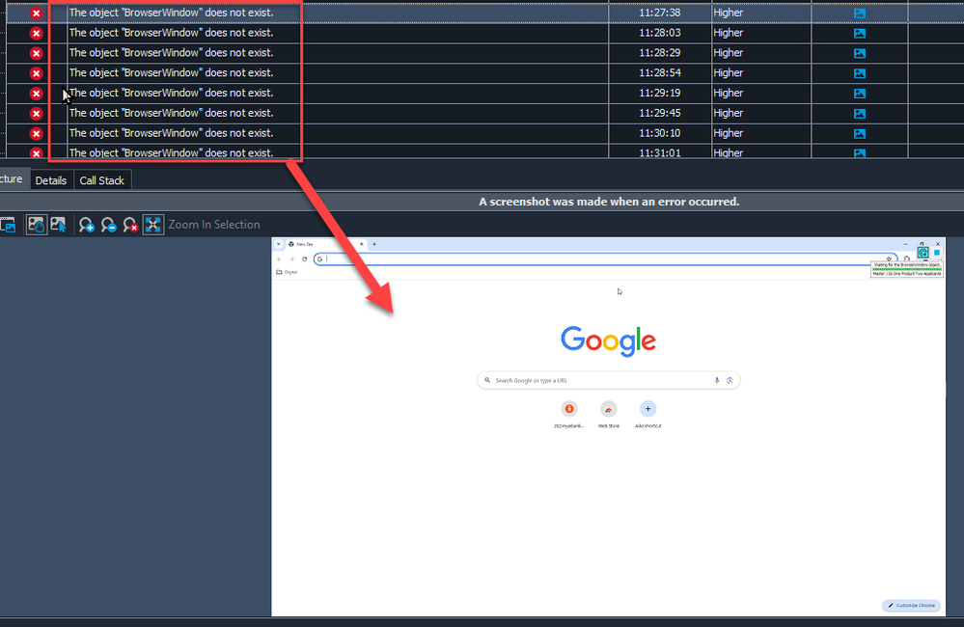
Task: Open the picture icon for the 11:27:38 entry
Action: (860, 13)
